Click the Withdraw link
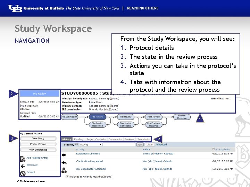Screen dimensions: 250x187 [x=32, y=165]
